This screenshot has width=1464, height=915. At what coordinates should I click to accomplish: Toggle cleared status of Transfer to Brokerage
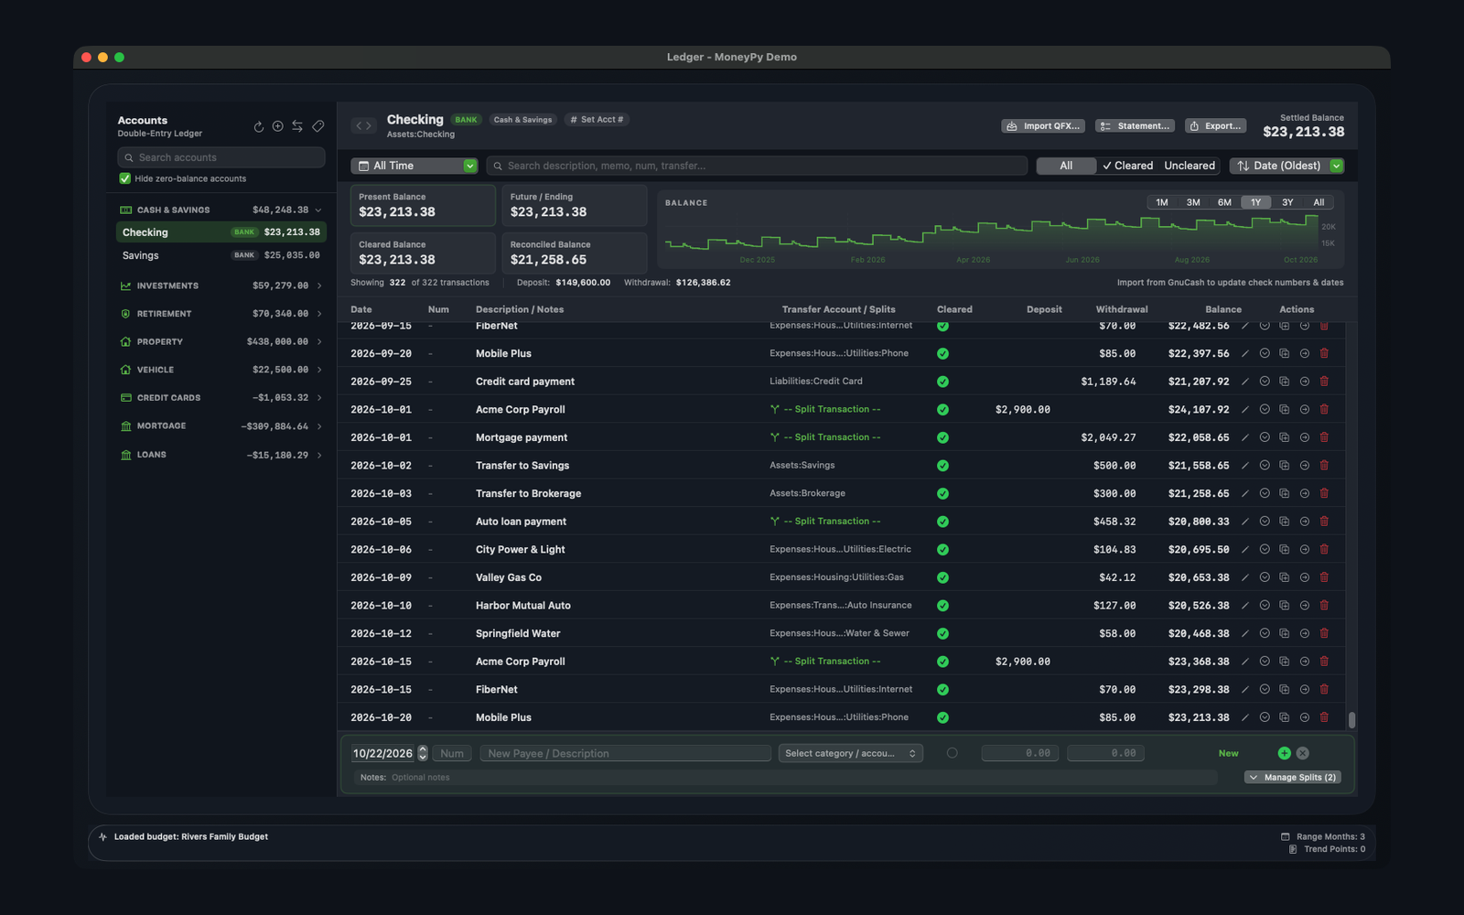942,493
